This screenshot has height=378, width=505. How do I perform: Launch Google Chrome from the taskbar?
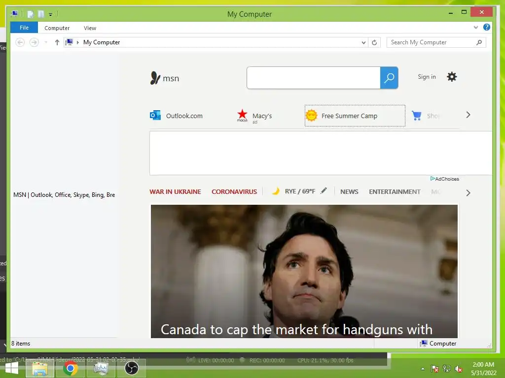[x=70, y=368]
